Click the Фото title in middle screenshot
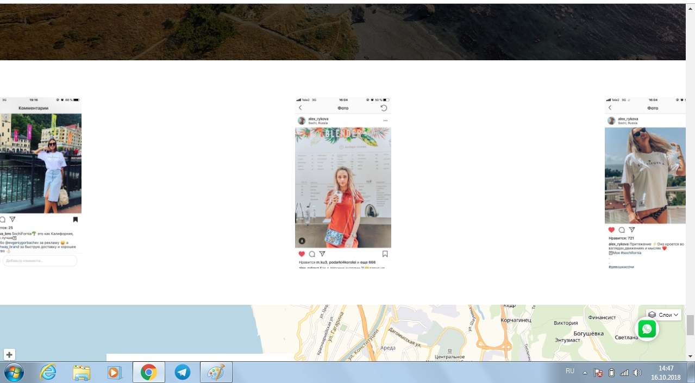The width and height of the screenshot is (695, 383). pos(343,108)
